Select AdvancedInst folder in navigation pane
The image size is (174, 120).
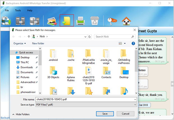(28, 82)
